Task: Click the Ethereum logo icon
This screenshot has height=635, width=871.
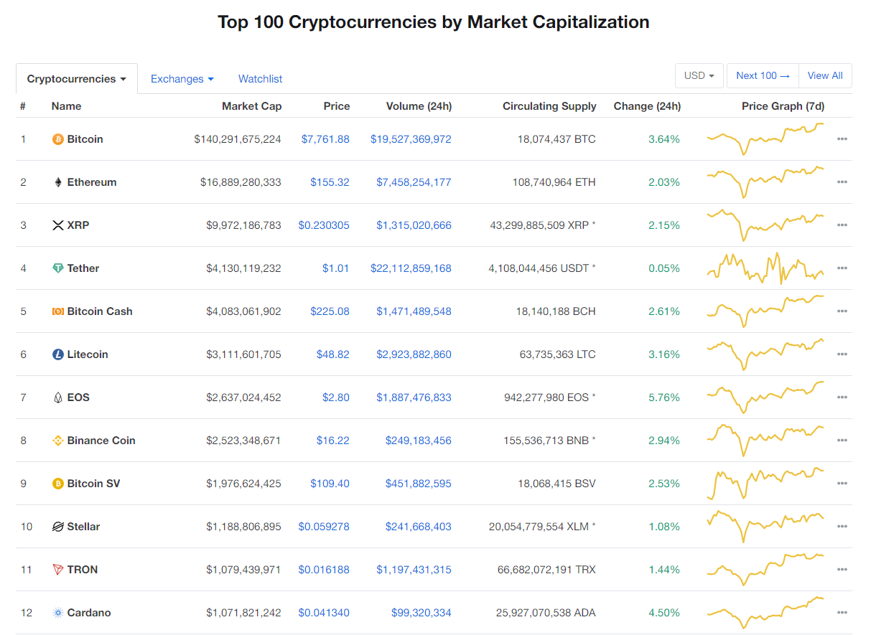Action: 58,182
